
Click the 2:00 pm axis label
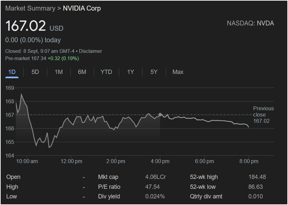coord(116,161)
